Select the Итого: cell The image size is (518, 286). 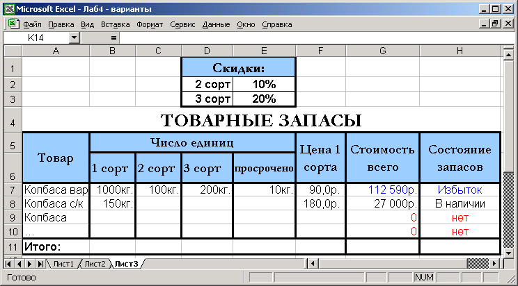click(x=56, y=246)
